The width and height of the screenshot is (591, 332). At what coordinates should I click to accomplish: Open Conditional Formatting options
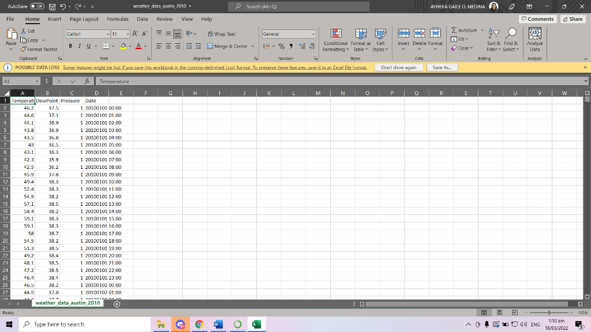[x=335, y=40]
